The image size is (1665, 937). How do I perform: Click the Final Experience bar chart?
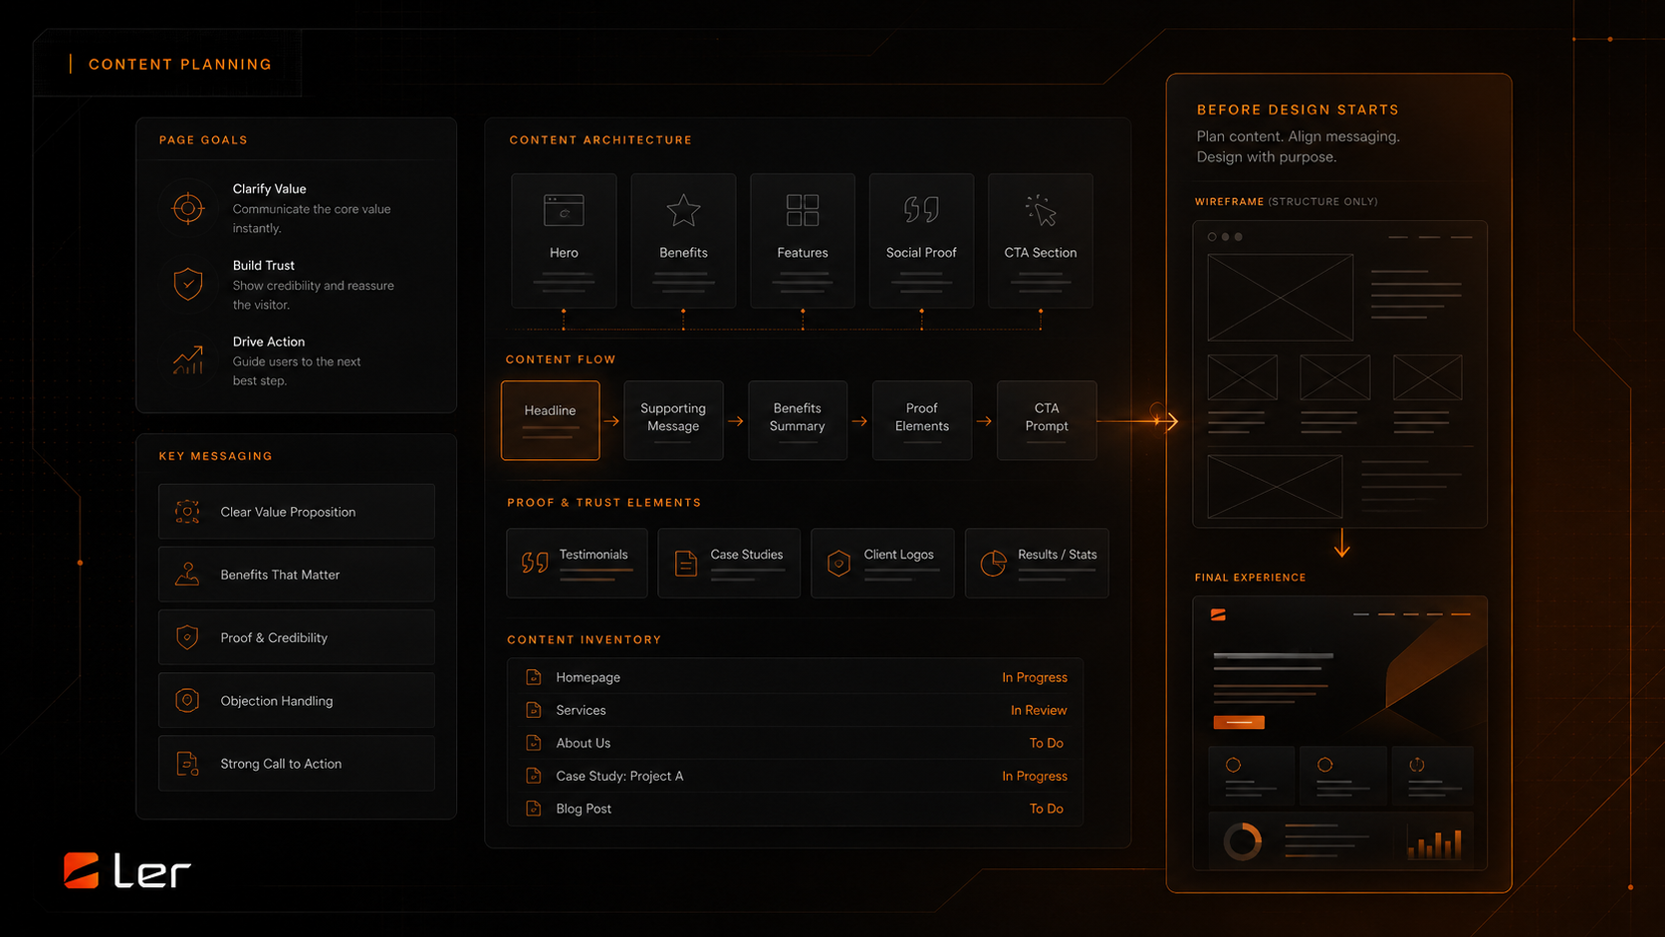click(x=1435, y=844)
